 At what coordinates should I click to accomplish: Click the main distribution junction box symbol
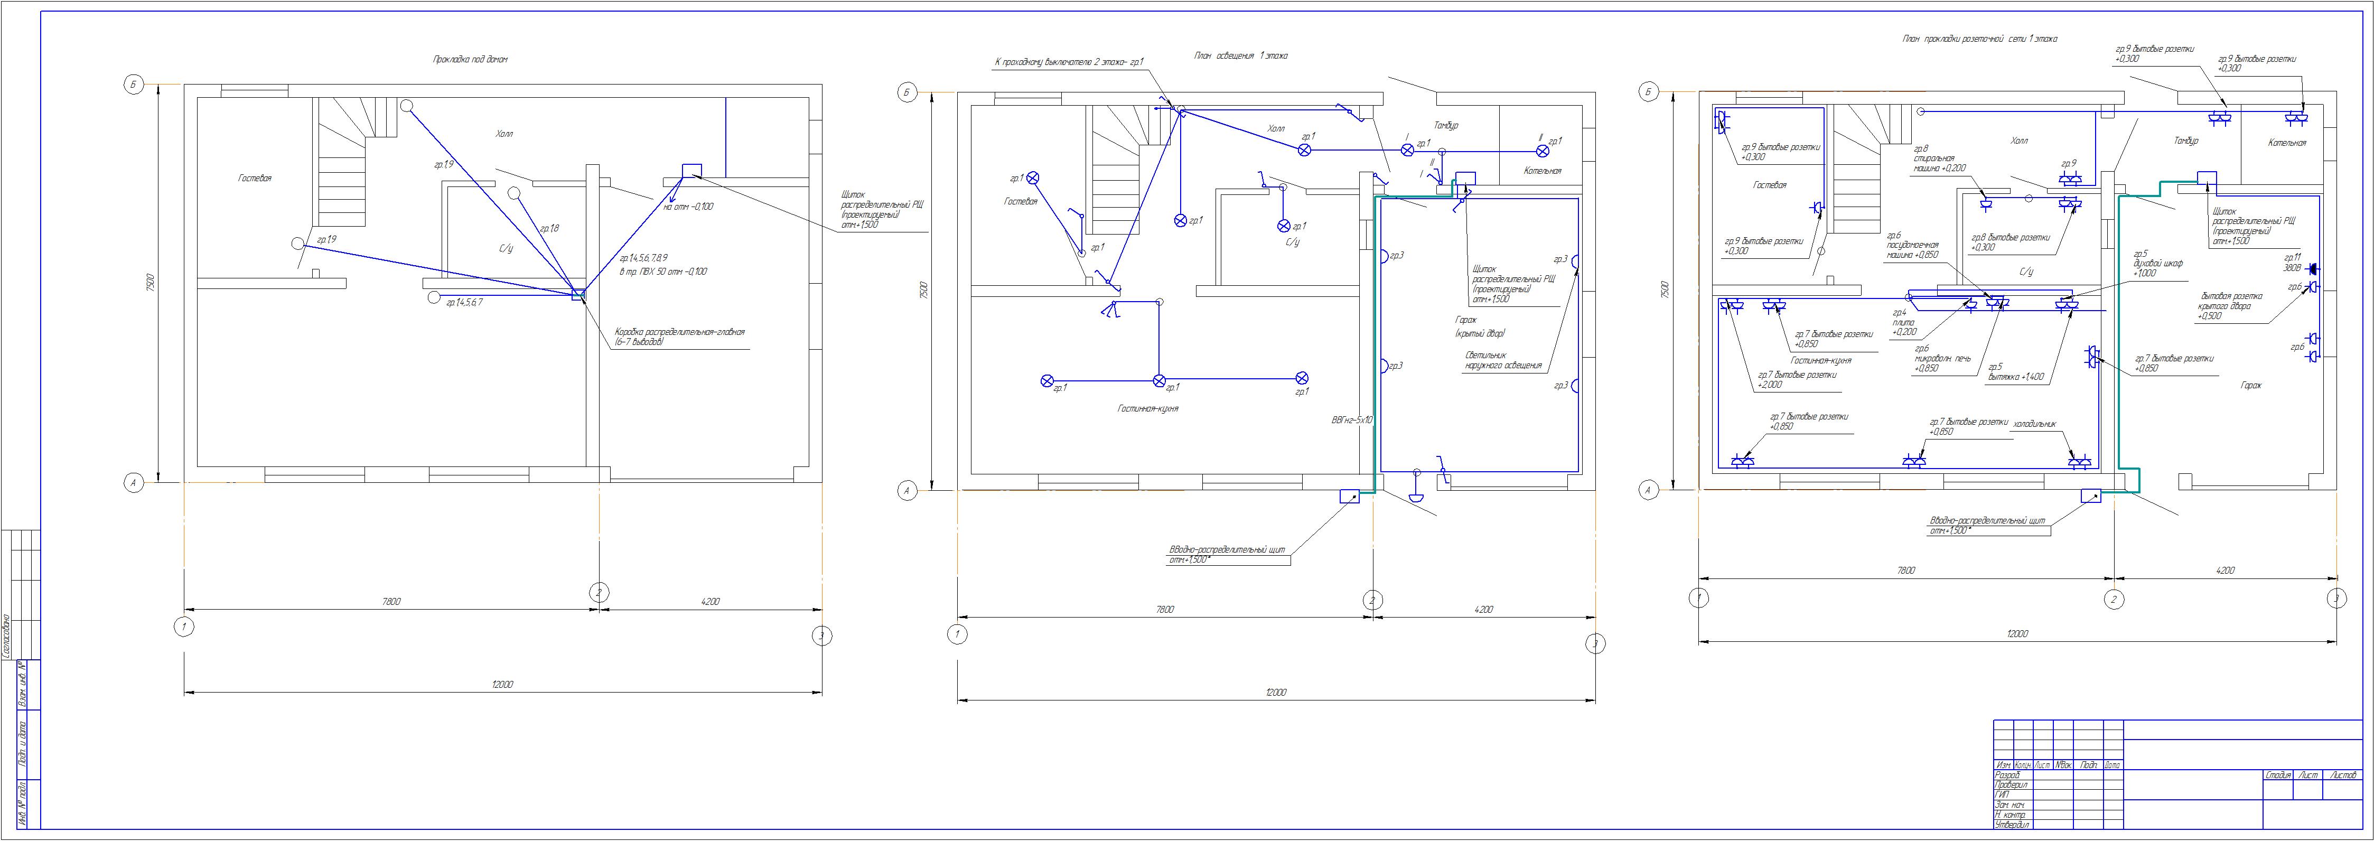tap(579, 295)
